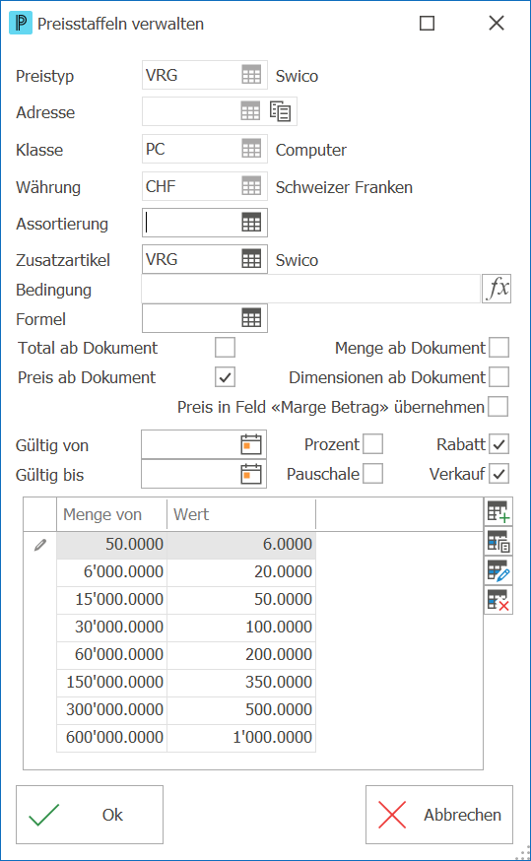Open the Währung lookup table icon
The height and width of the screenshot is (861, 531).
251,186
